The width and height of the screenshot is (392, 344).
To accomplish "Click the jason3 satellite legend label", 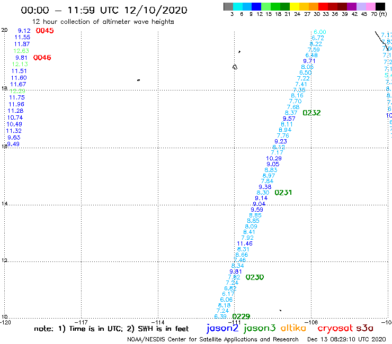I will 260,328.
